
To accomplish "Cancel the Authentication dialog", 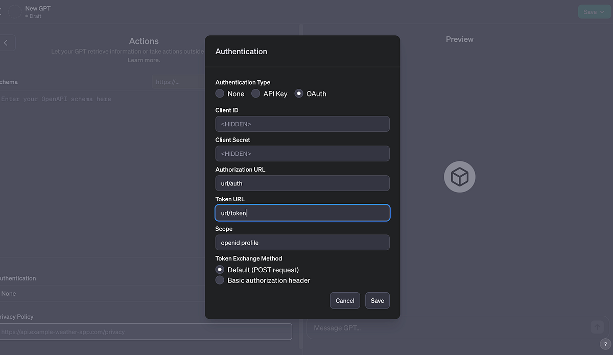I will (345, 300).
